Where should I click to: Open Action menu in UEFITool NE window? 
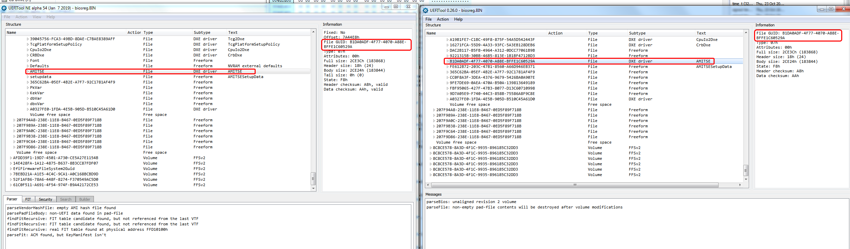(x=21, y=17)
